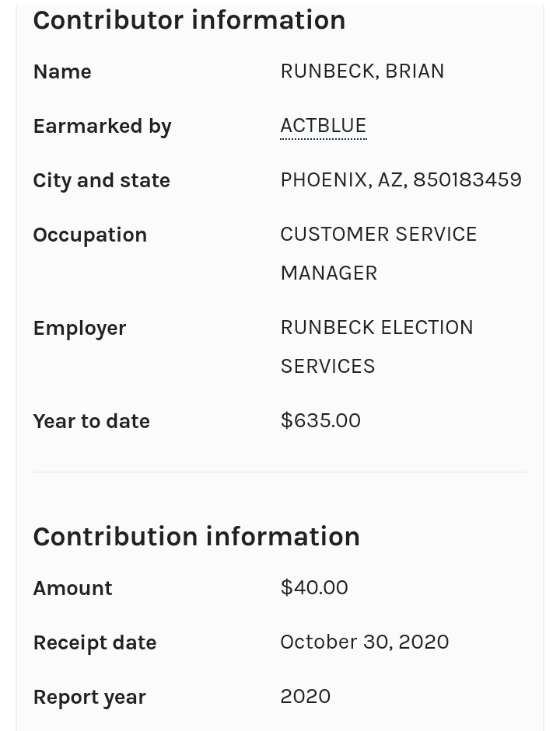Open the ACTBLUE earmark link
Viewport: 560px width, 731px height.
tap(323, 126)
